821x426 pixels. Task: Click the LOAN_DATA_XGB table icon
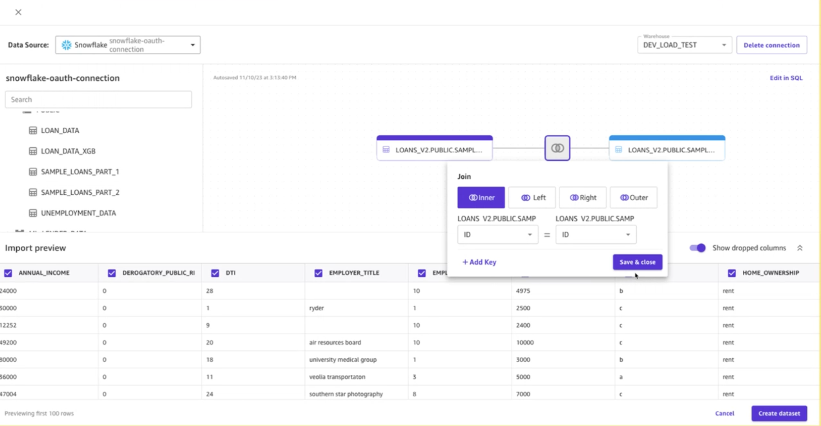[x=33, y=151]
